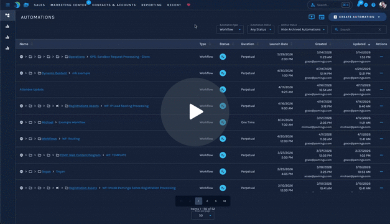The image size is (390, 224).
Task: Clear the automations search with the X
Action: point(379,29)
